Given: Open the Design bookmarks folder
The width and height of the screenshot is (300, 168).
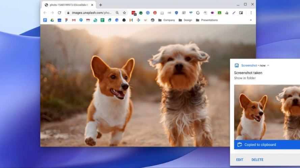Looking at the screenshot, I should [x=185, y=20].
